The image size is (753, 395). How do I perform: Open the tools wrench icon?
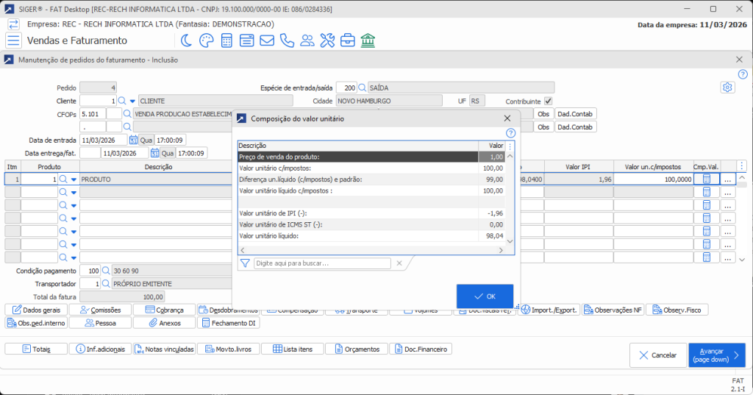click(x=328, y=40)
